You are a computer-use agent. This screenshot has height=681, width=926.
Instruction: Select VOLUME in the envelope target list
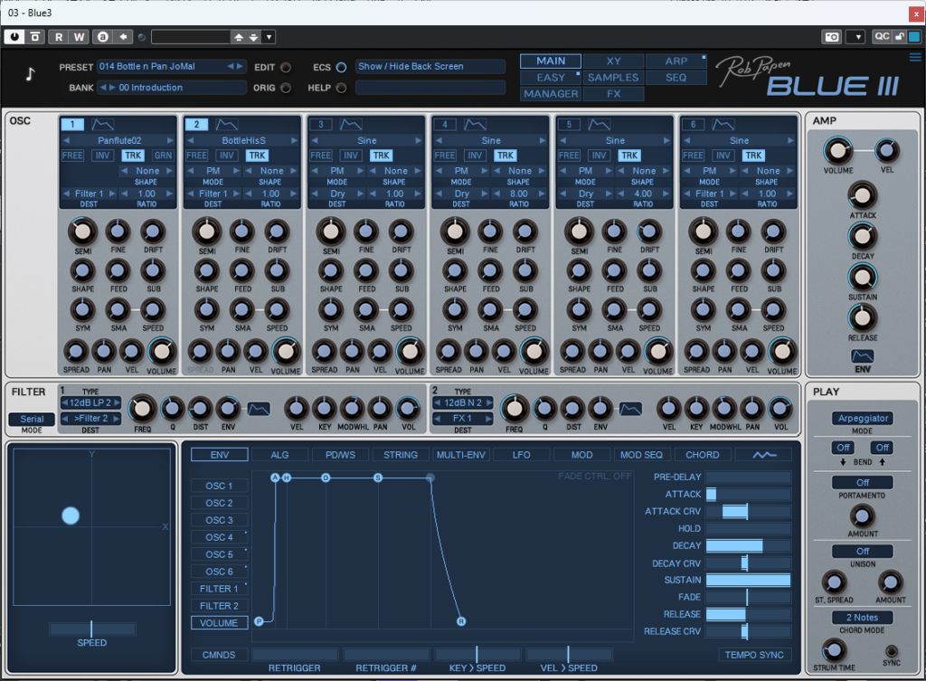(x=219, y=622)
